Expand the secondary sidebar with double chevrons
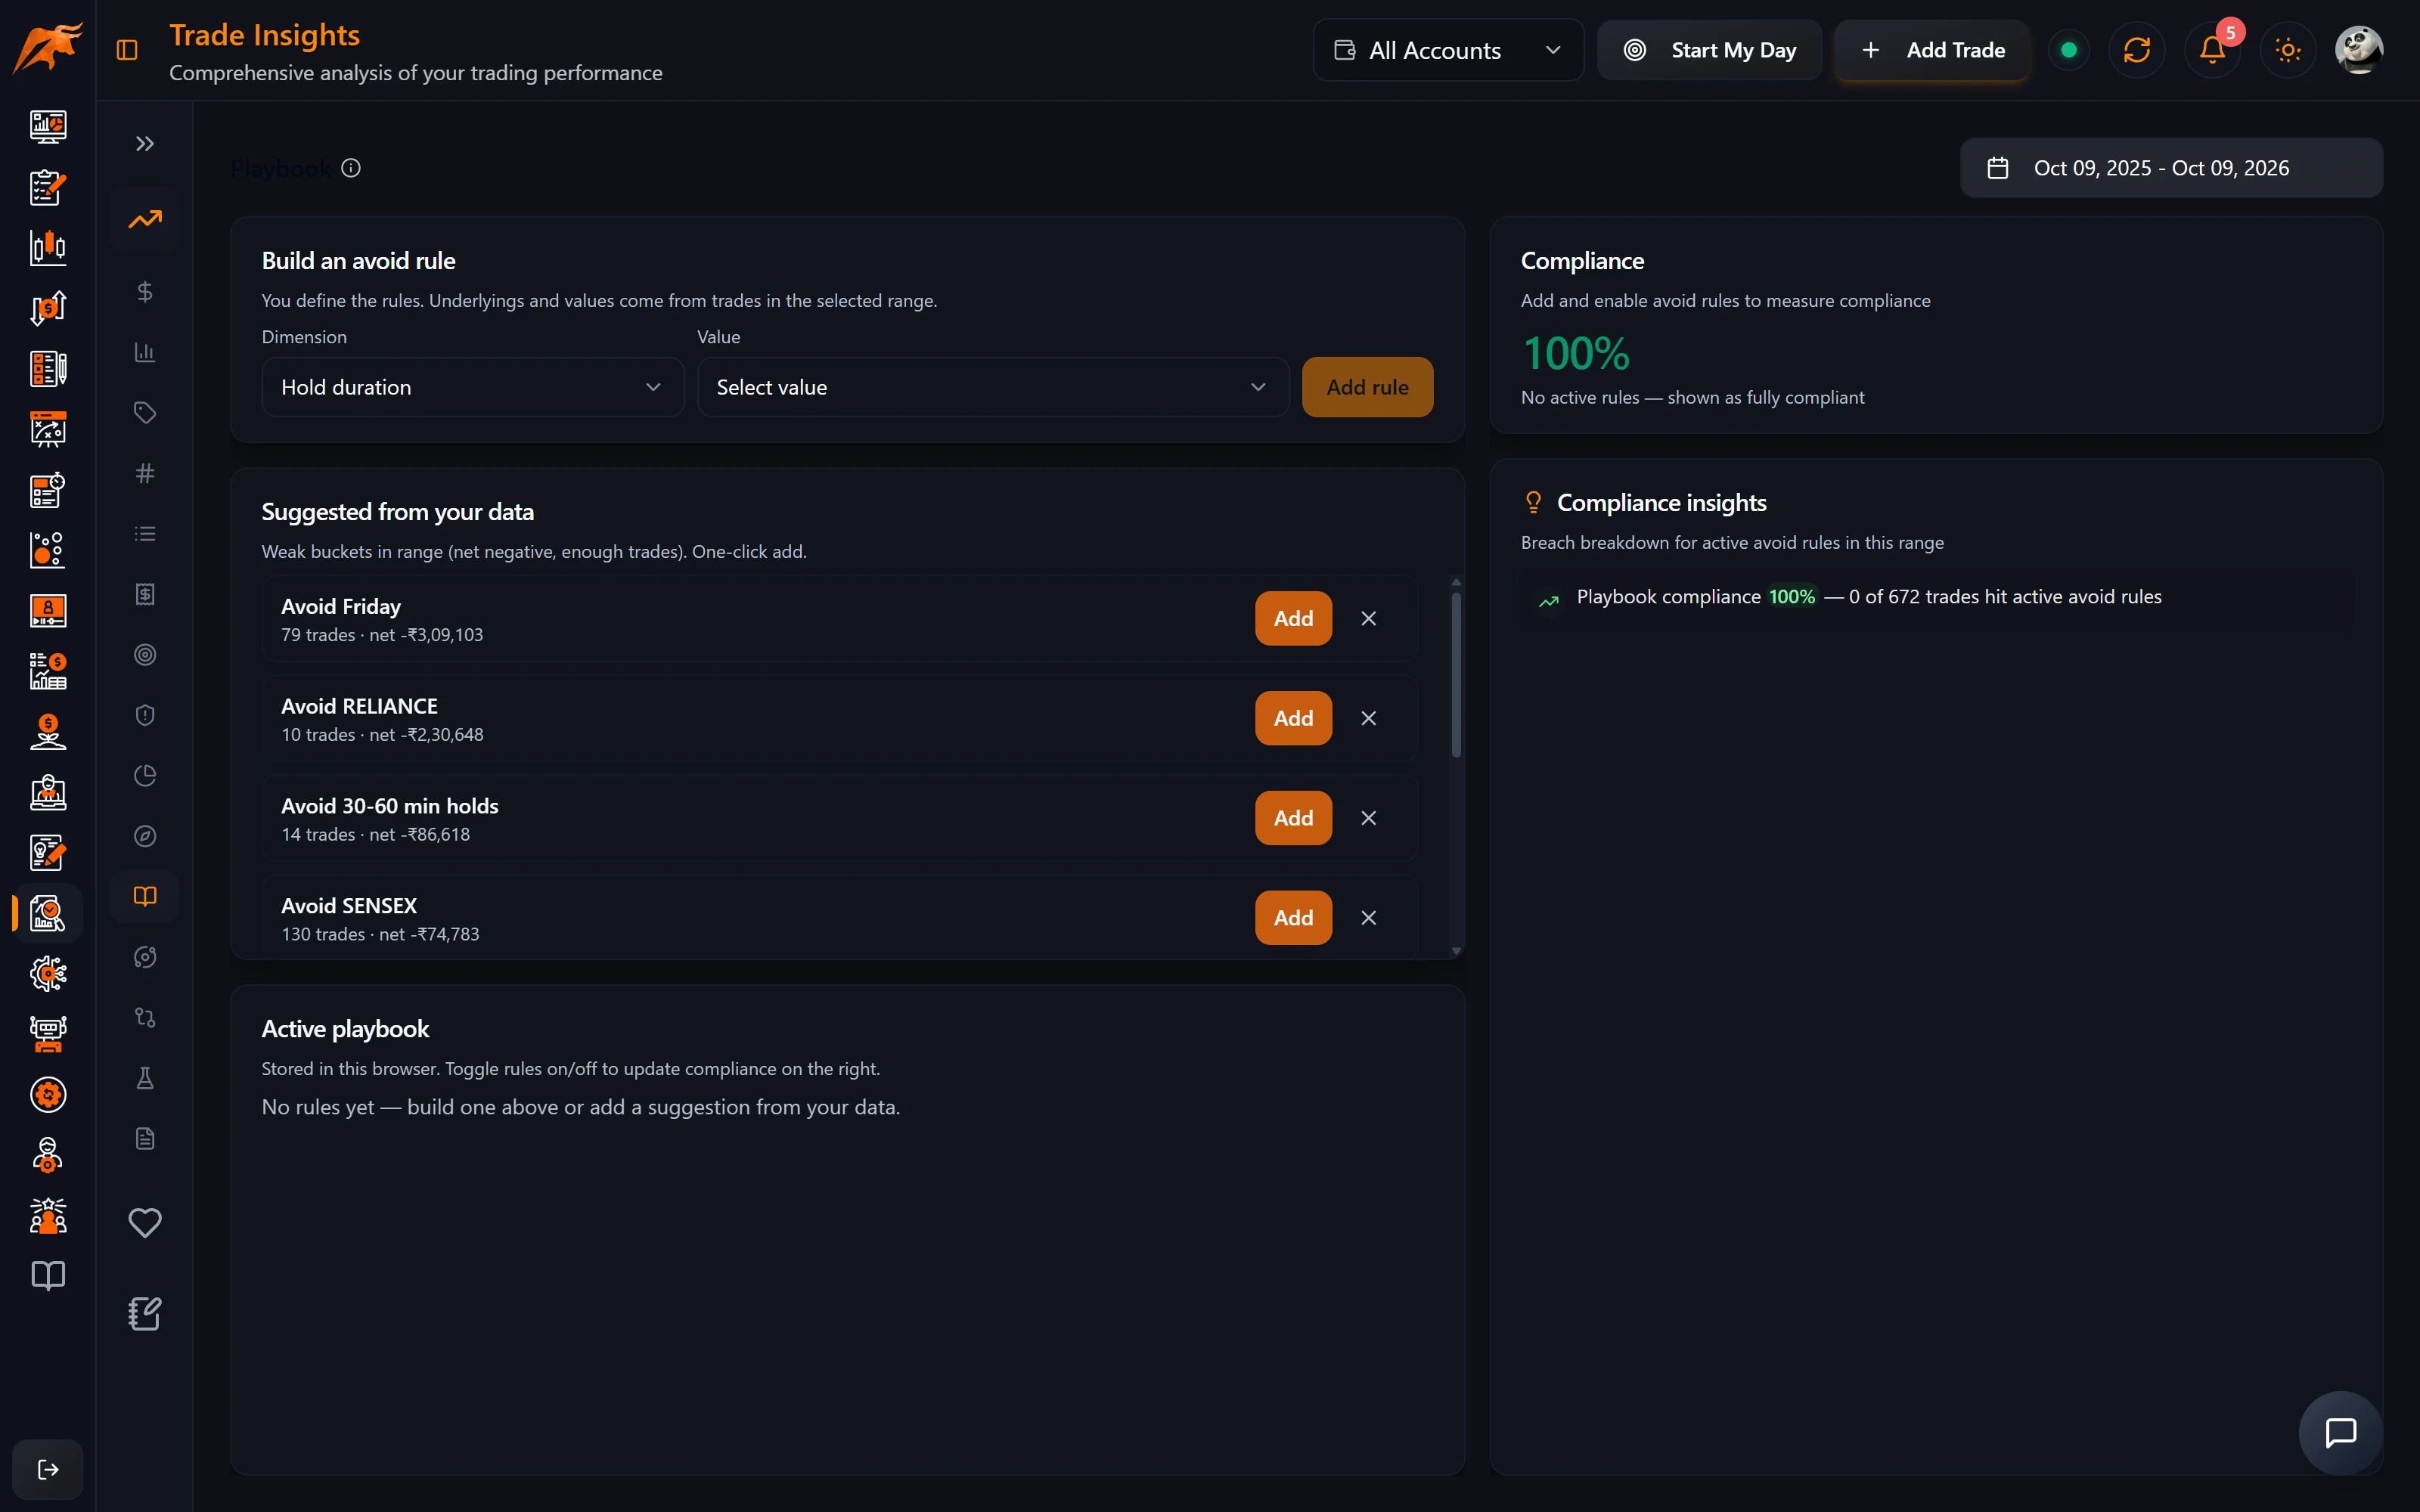The width and height of the screenshot is (2420, 1512). (145, 144)
